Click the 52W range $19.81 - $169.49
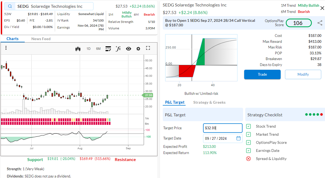This screenshot has width=325, height=178. pos(40,14)
